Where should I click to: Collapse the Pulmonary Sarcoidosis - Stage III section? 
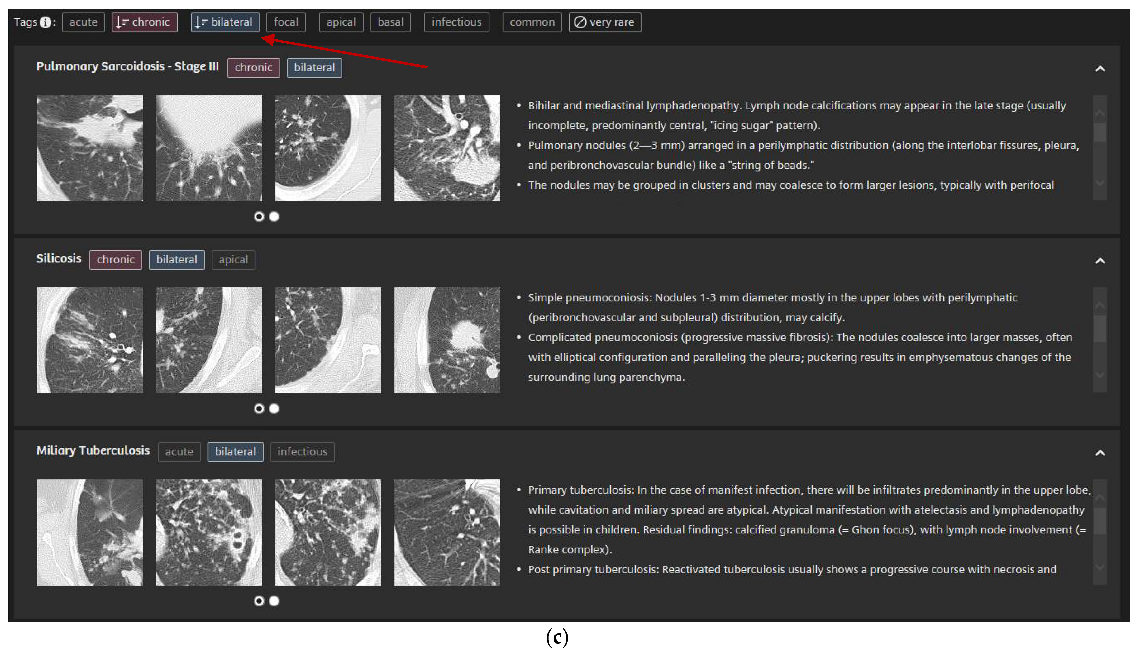click(1100, 68)
